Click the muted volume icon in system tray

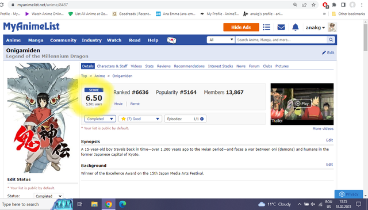tap(313, 204)
